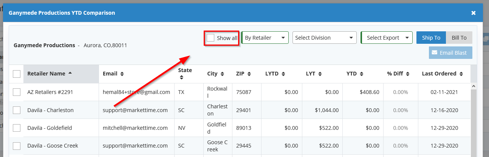The height and width of the screenshot is (157, 489).
Task: Enable the Show all checkbox
Action: click(x=210, y=38)
